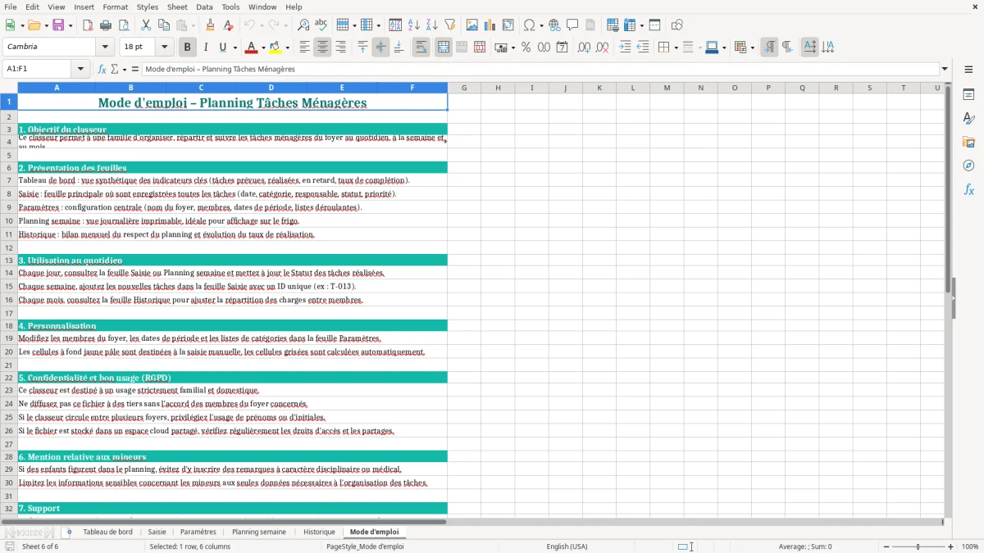The image size is (984, 553).
Task: Save the document with the Save icon
Action: tap(58, 25)
